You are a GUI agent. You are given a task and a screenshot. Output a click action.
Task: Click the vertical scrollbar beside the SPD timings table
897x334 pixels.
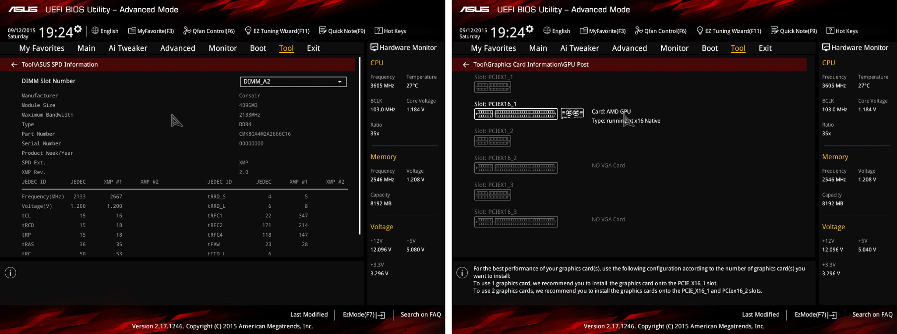coord(360,146)
